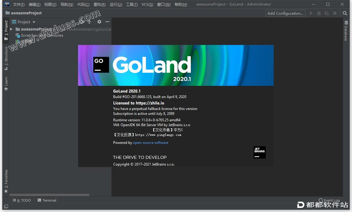Click "You have a perpetual fallback license" line
This screenshot has width=352, height=212.
tap(155, 109)
